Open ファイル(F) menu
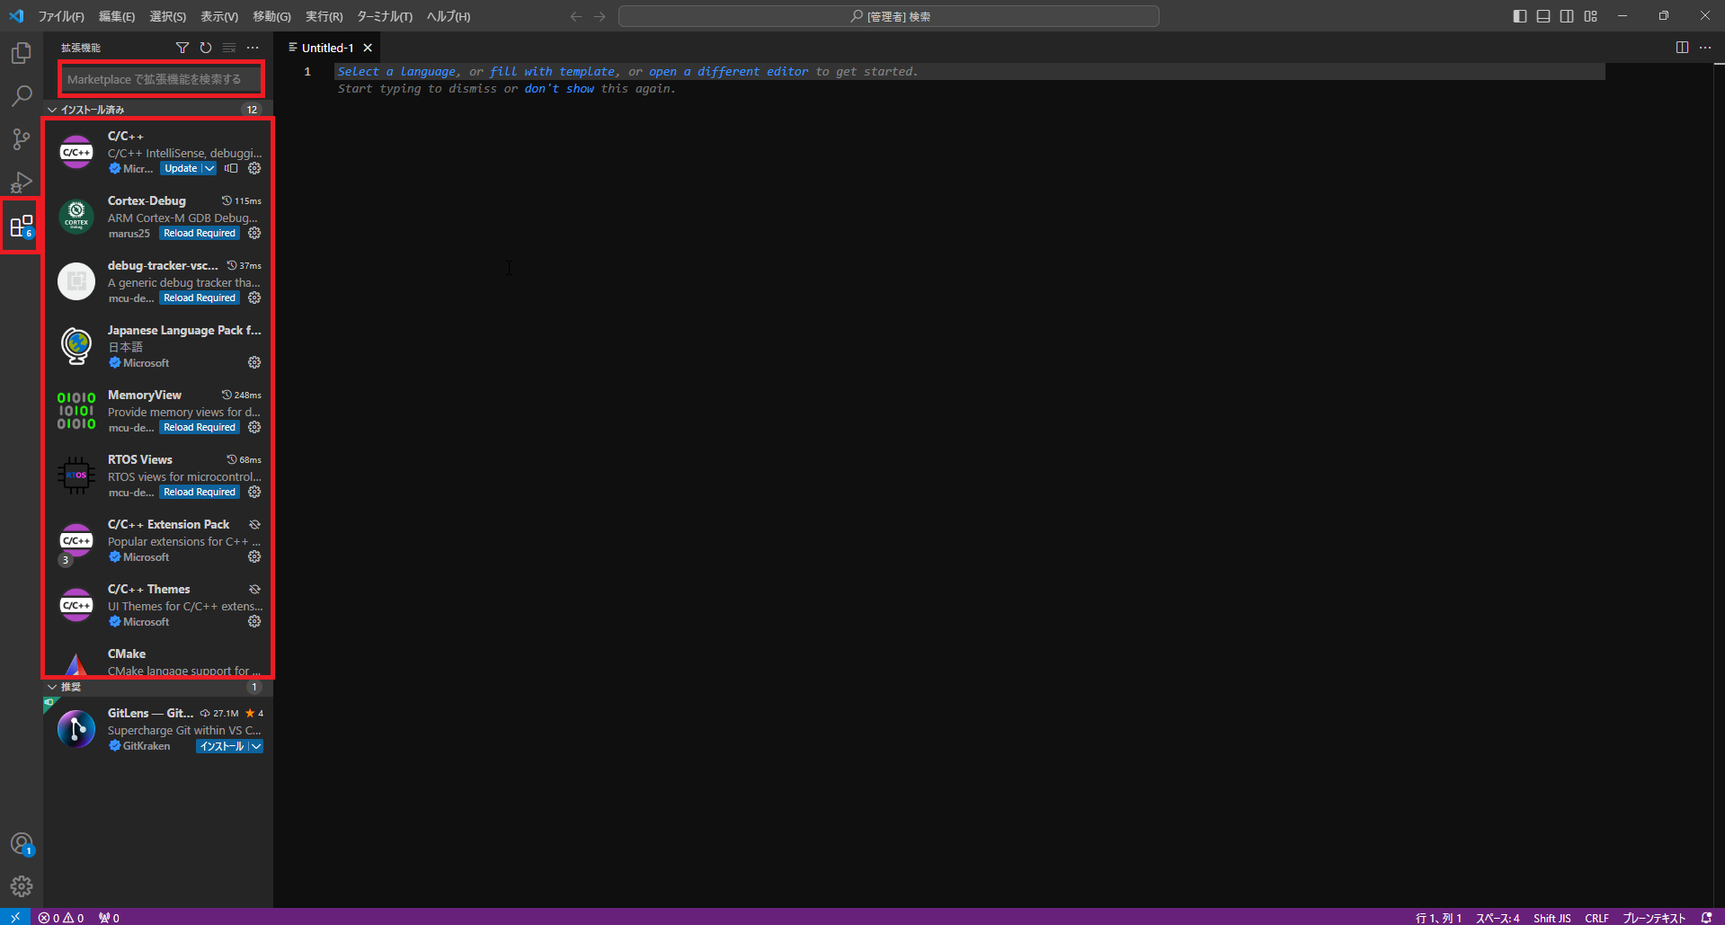Image resolution: width=1725 pixels, height=925 pixels. tap(61, 16)
